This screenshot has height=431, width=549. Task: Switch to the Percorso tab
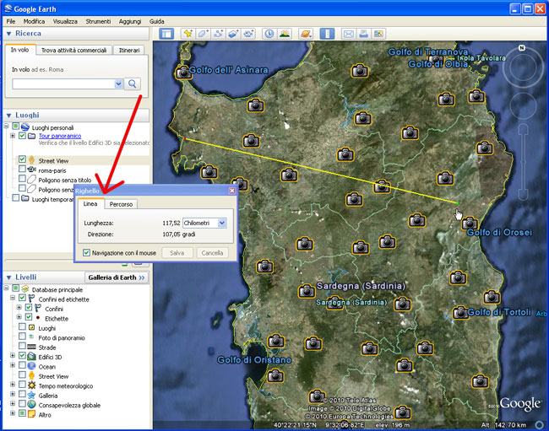coord(121,204)
